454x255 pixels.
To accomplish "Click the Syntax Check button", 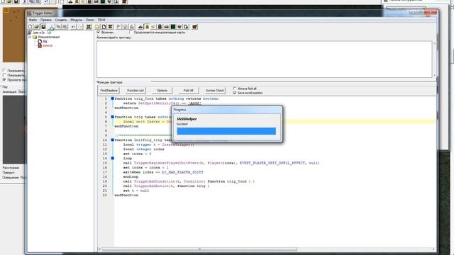I will pos(215,91).
